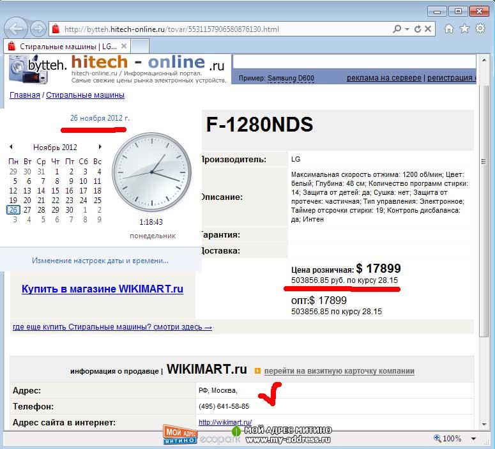Screen dimensions: 495x449
Task: Open a new blank tab
Action: [140, 46]
